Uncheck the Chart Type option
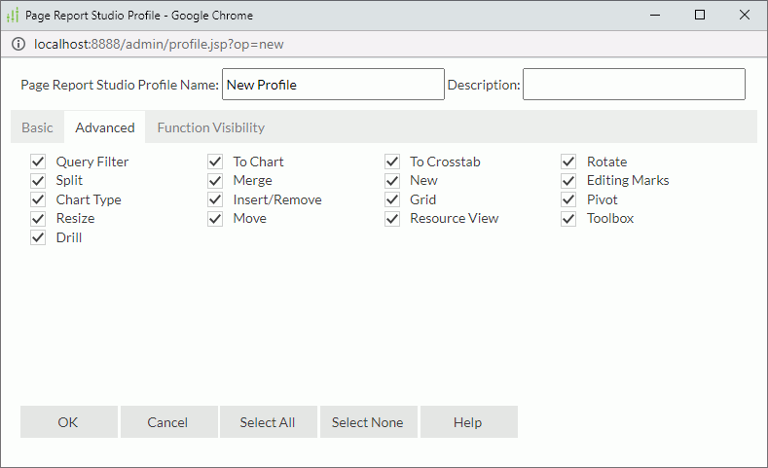Screen dimensions: 768x468 point(38,199)
